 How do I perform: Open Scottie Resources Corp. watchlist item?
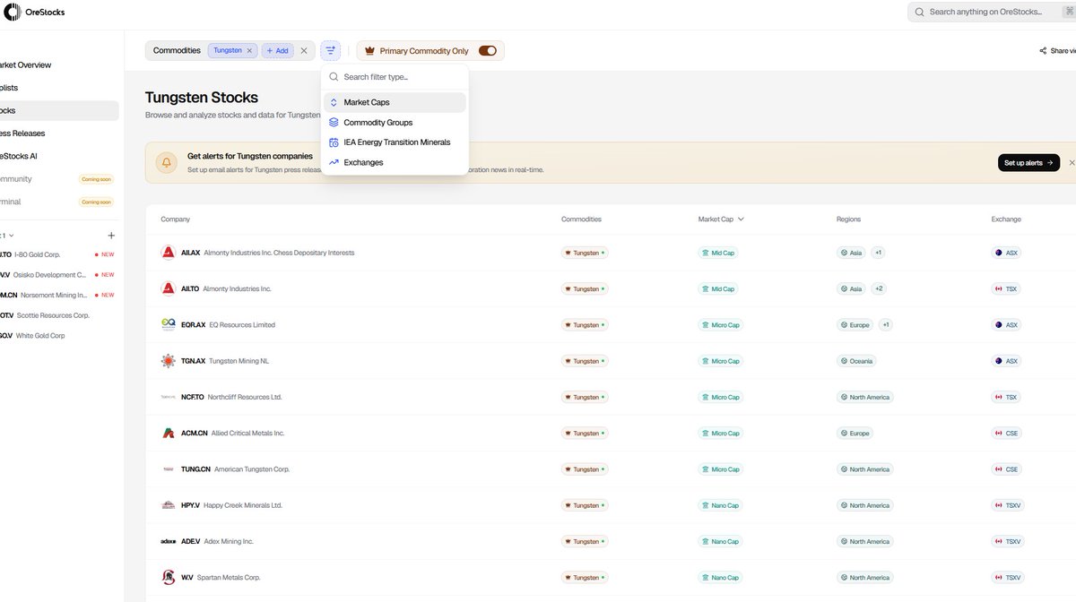pos(56,315)
